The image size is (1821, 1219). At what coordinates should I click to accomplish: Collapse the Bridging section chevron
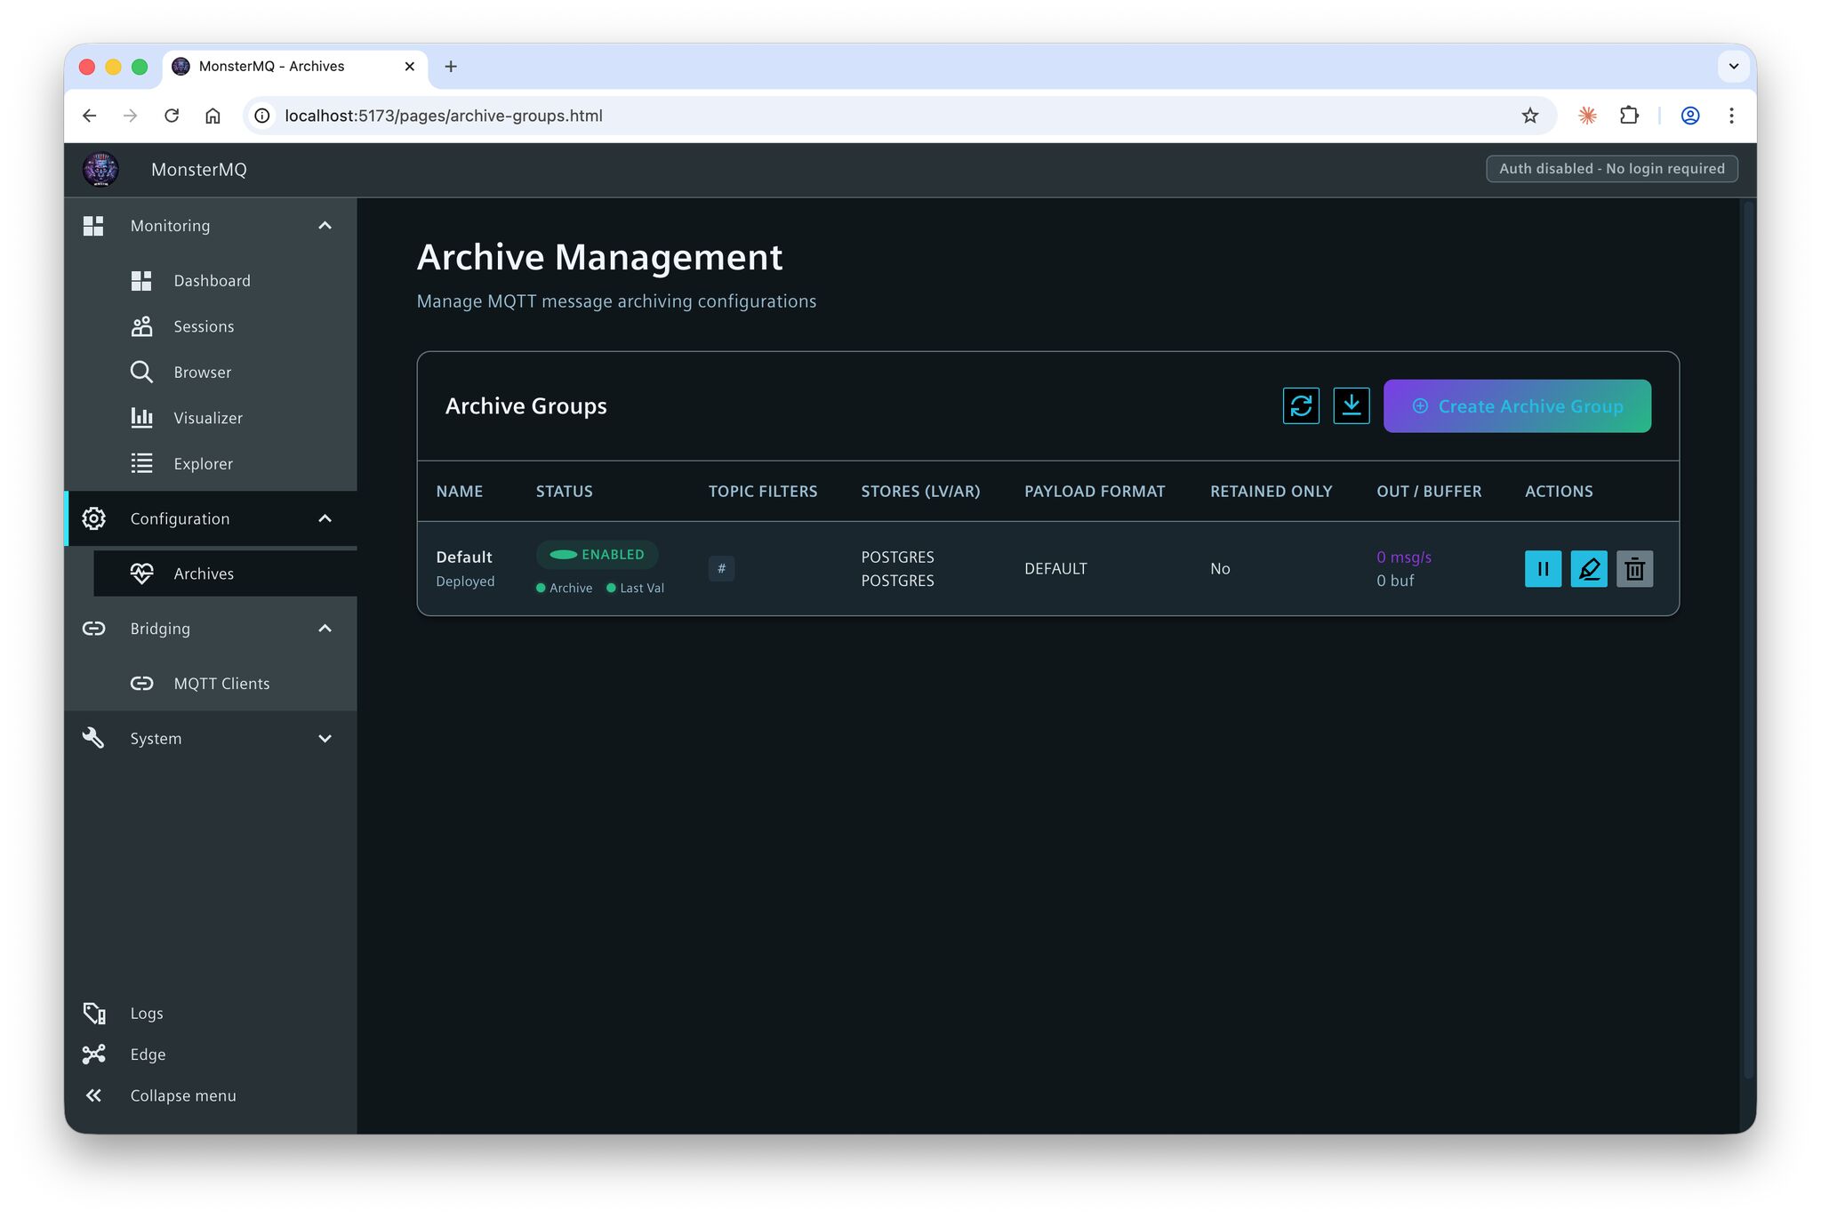325,629
